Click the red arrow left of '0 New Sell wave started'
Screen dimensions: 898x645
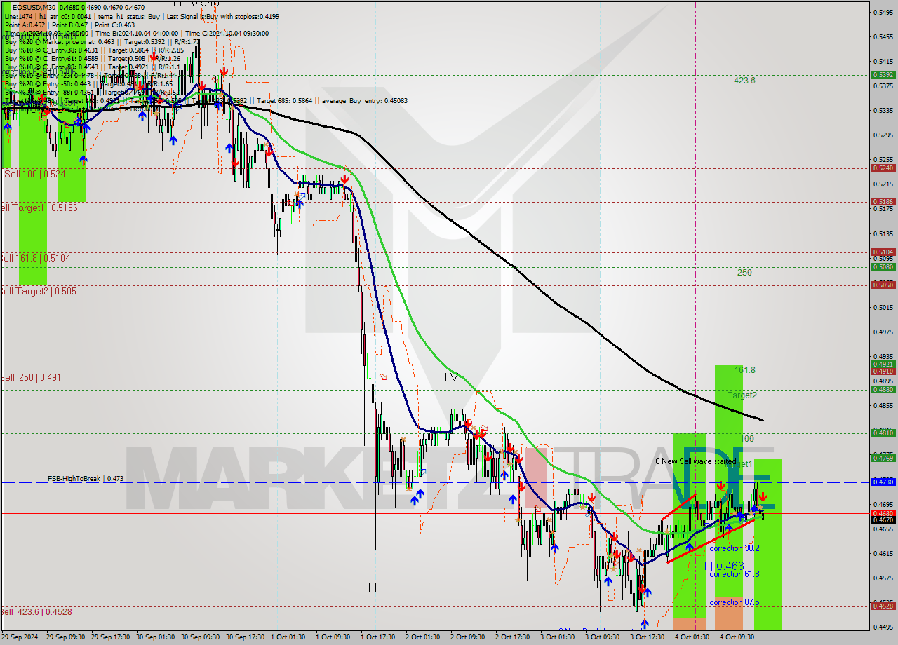[x=721, y=484]
